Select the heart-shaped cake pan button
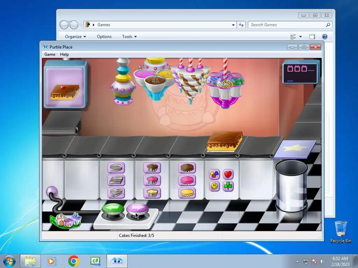358x268 pixels. [116, 193]
